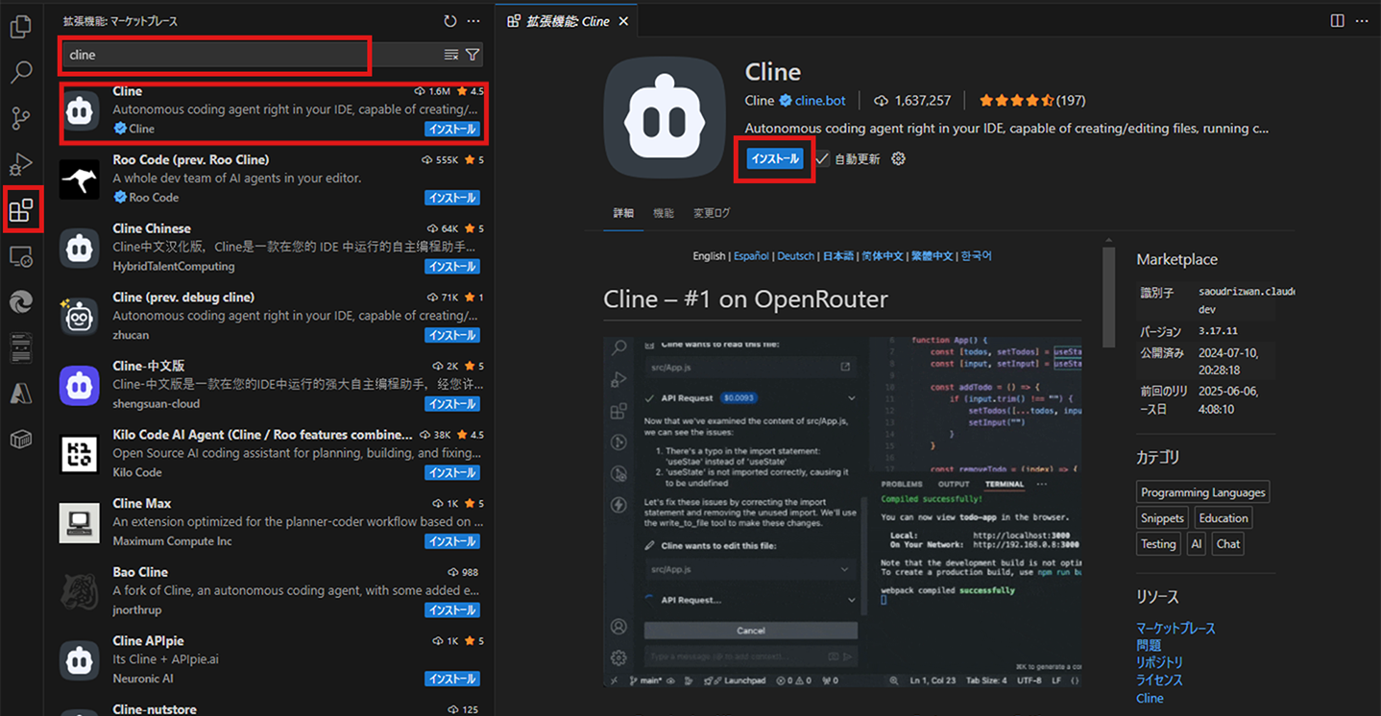Open the 問題 resource link
The image size is (1381, 716).
pyautogui.click(x=1149, y=645)
